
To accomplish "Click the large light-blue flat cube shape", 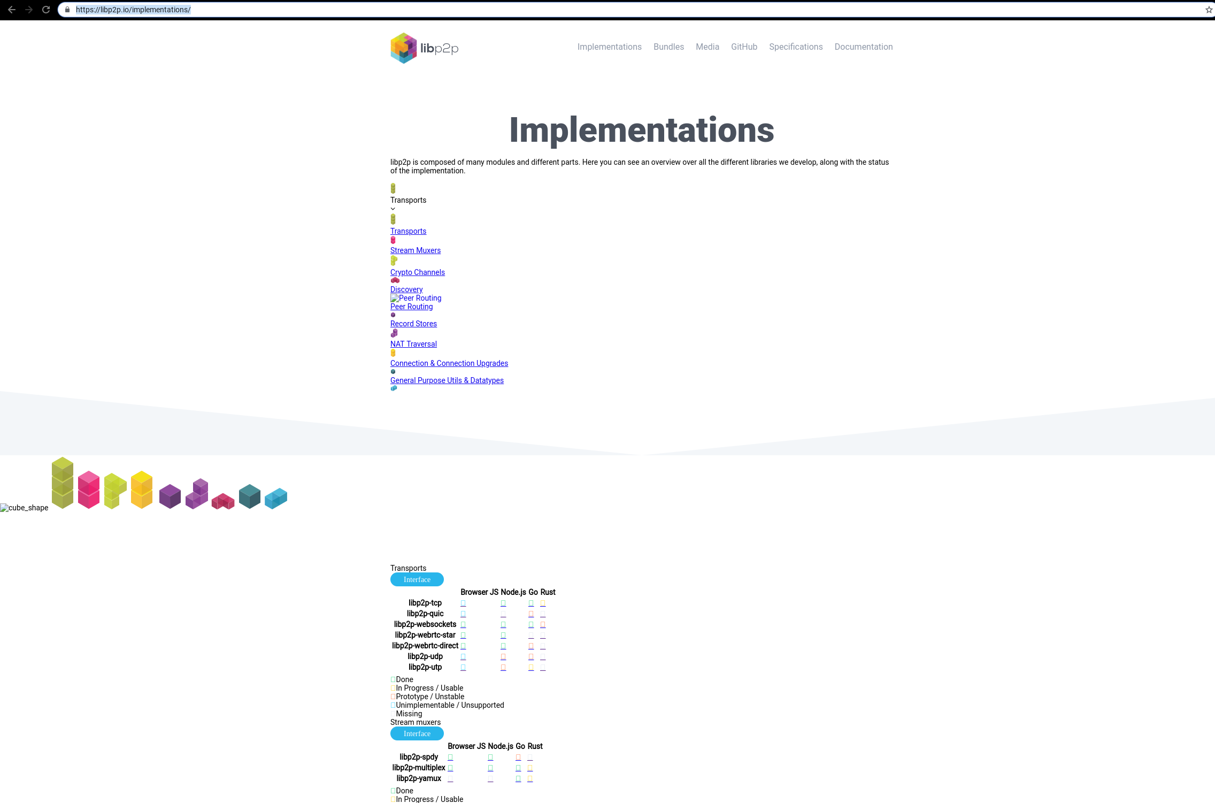I will (276, 499).
